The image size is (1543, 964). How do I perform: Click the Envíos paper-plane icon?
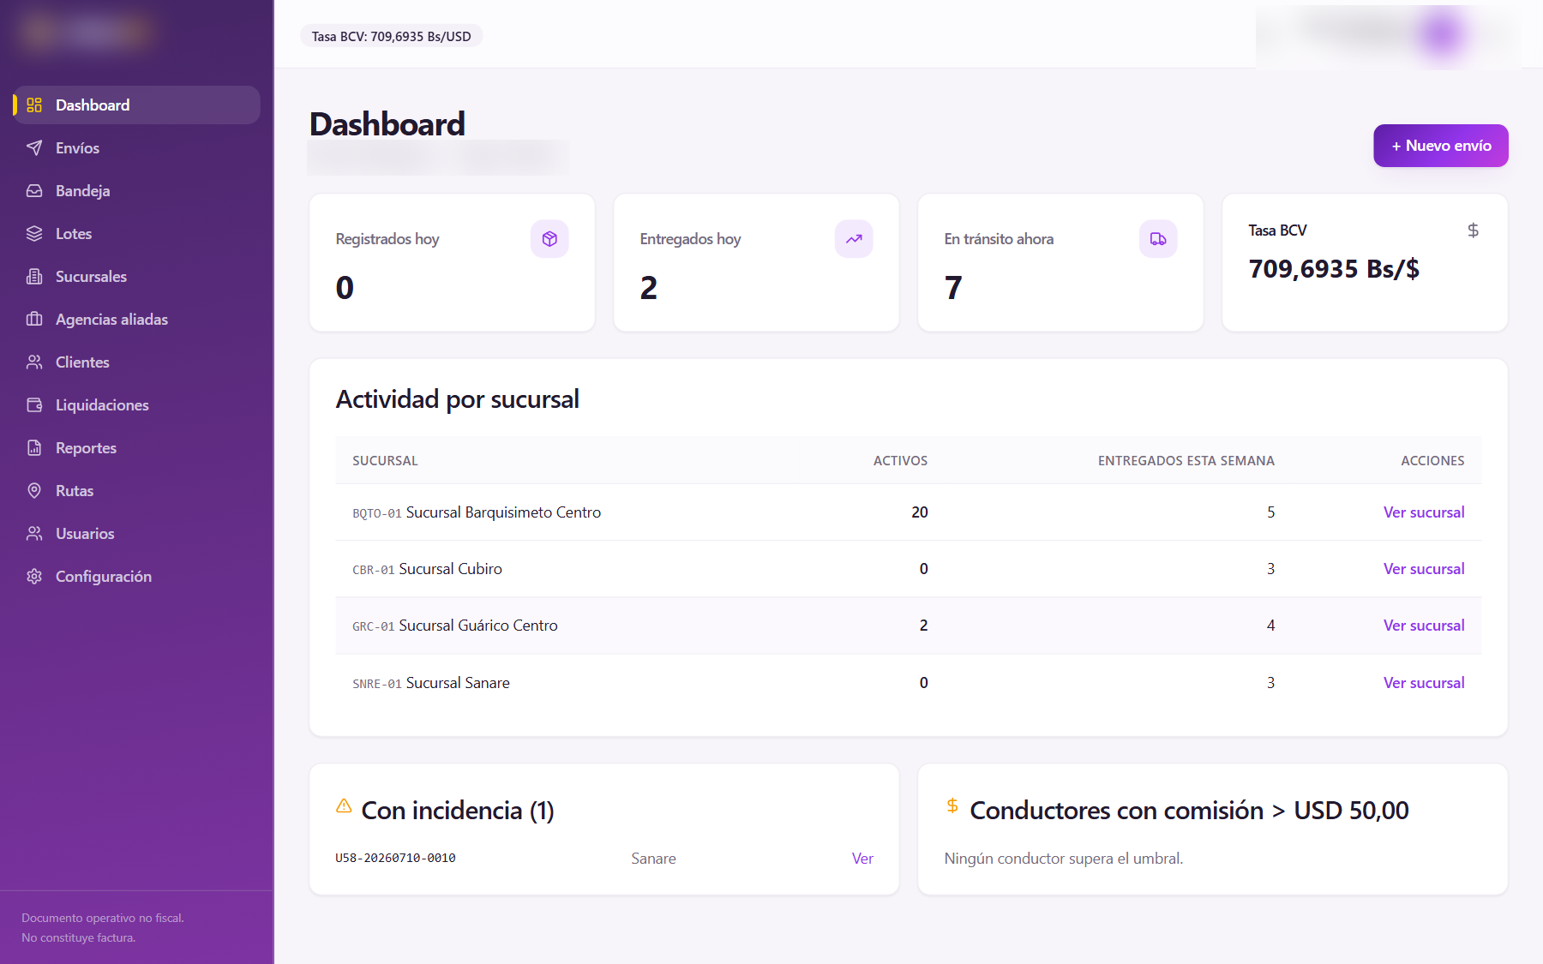click(x=34, y=147)
